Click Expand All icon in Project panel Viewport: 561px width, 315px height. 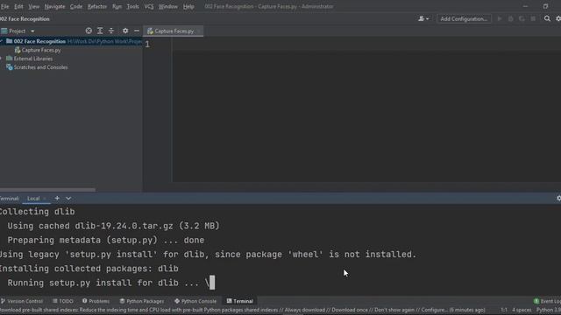100,31
